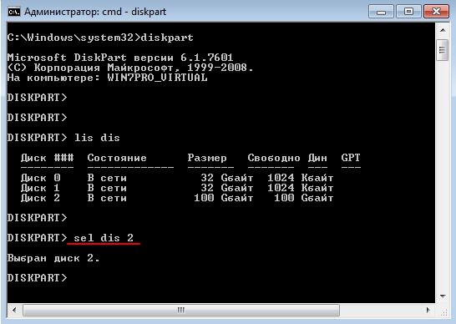Click the 'Свободно' column header
The height and width of the screenshot is (324, 456).
274,158
